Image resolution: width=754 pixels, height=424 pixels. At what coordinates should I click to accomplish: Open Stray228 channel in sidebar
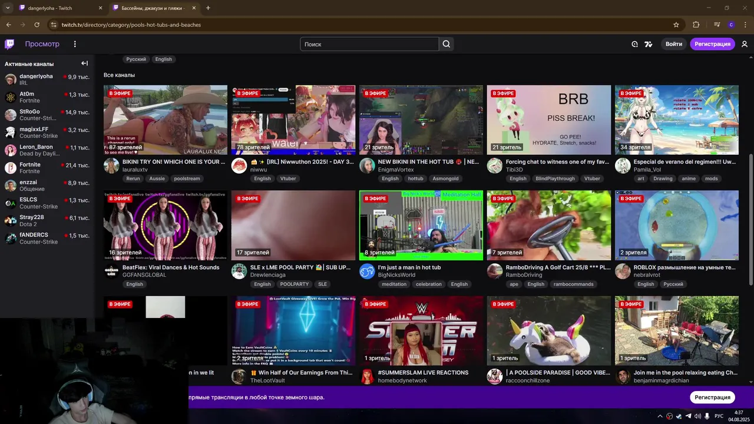pos(47,220)
